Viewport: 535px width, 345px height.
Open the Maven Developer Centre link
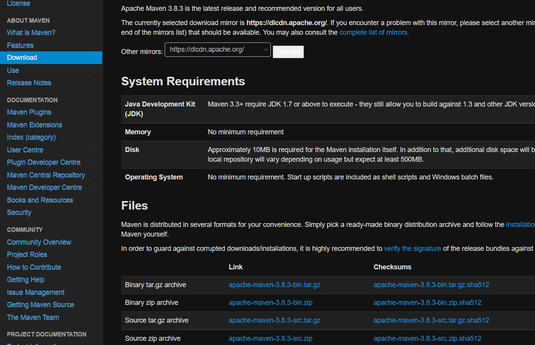tap(44, 188)
